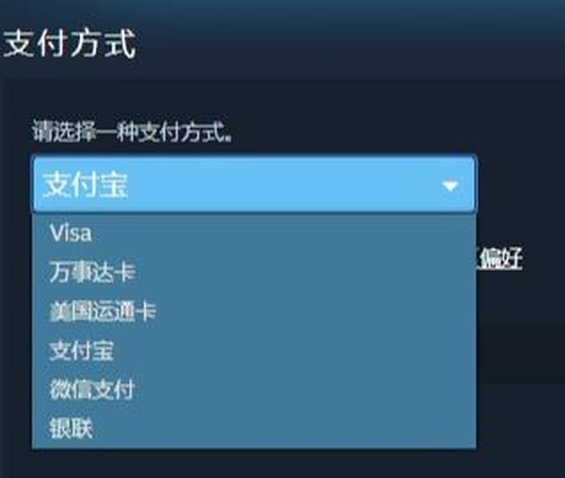This screenshot has height=478, width=565.
Task: Switch payment to UnionPay (银联)
Action: [x=254, y=428]
